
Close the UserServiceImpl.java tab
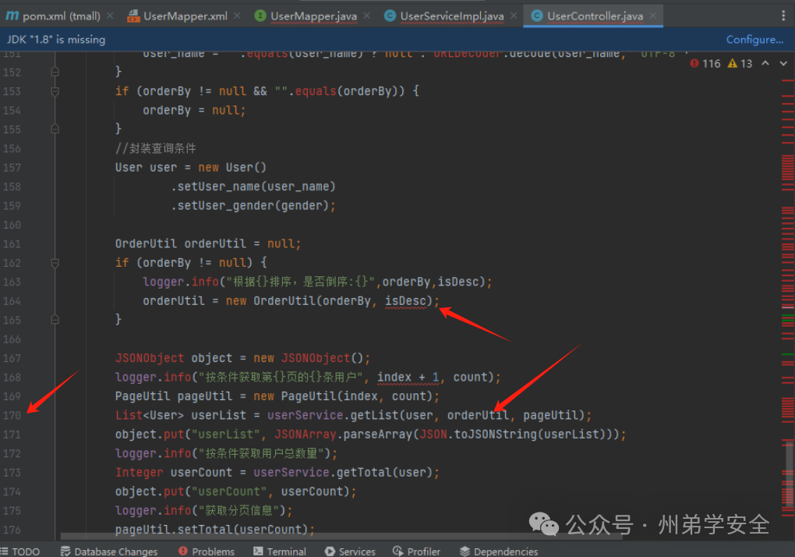pyautogui.click(x=514, y=16)
